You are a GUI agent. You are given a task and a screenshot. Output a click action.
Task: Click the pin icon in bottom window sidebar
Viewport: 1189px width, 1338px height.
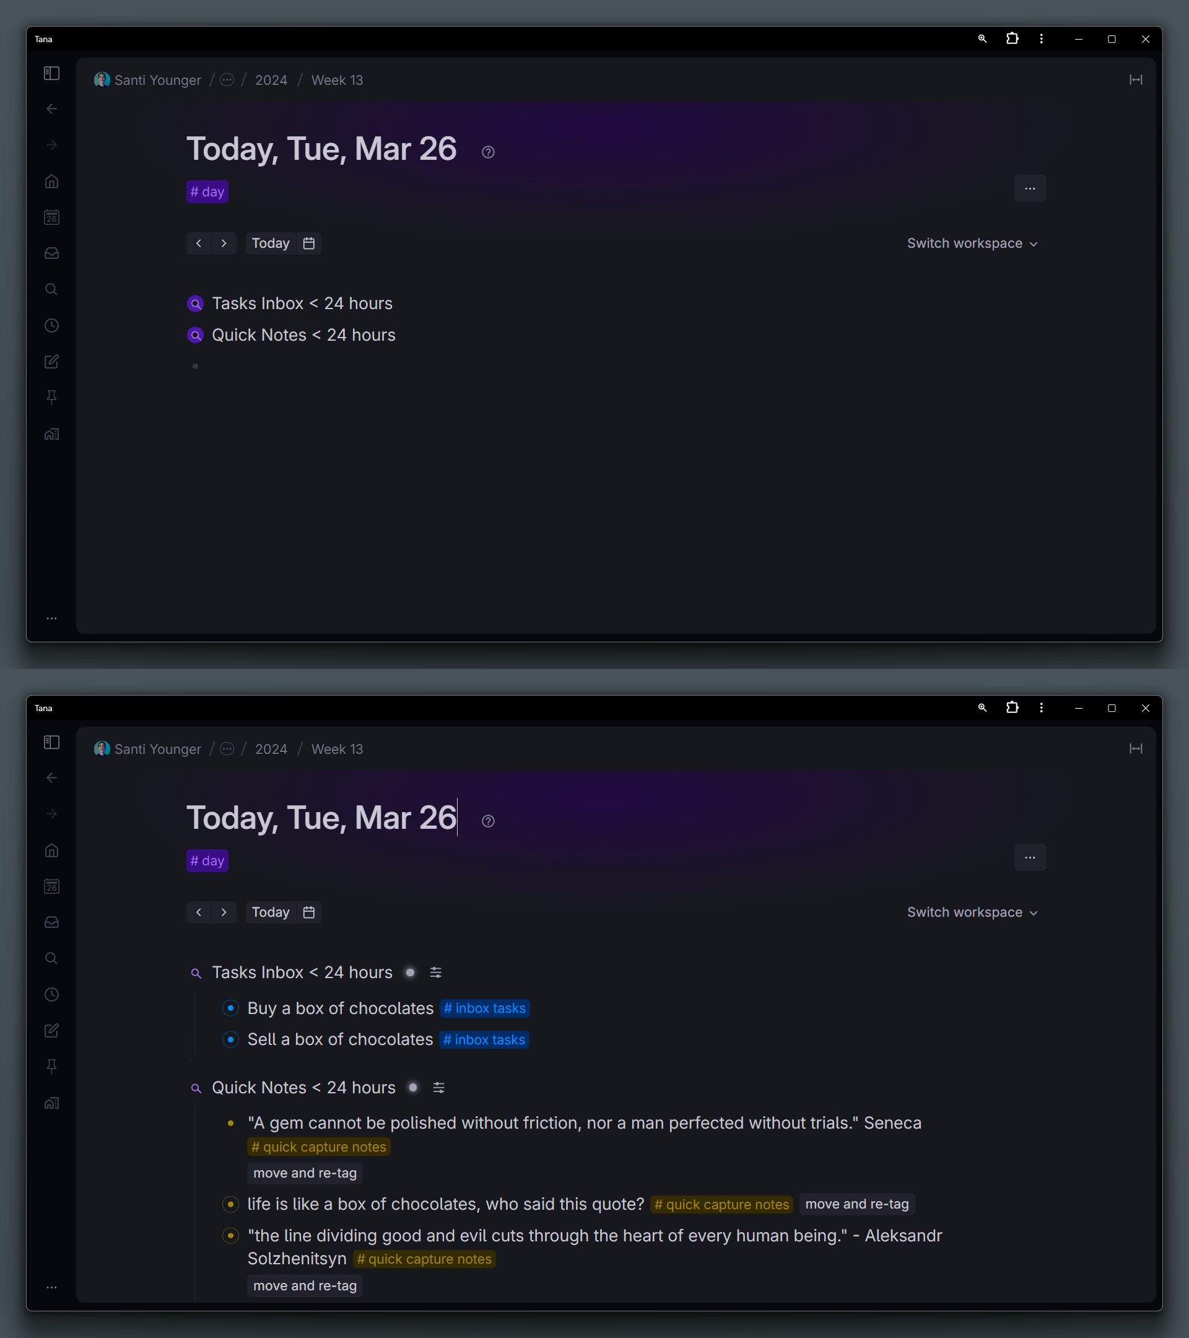tap(51, 1066)
